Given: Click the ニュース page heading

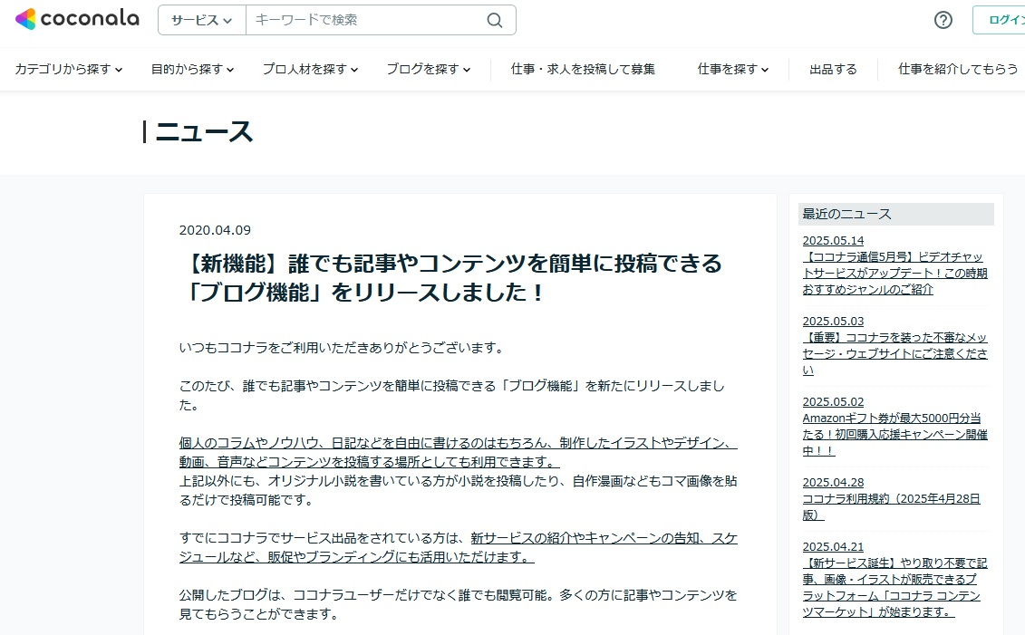Looking at the screenshot, I should [x=204, y=132].
